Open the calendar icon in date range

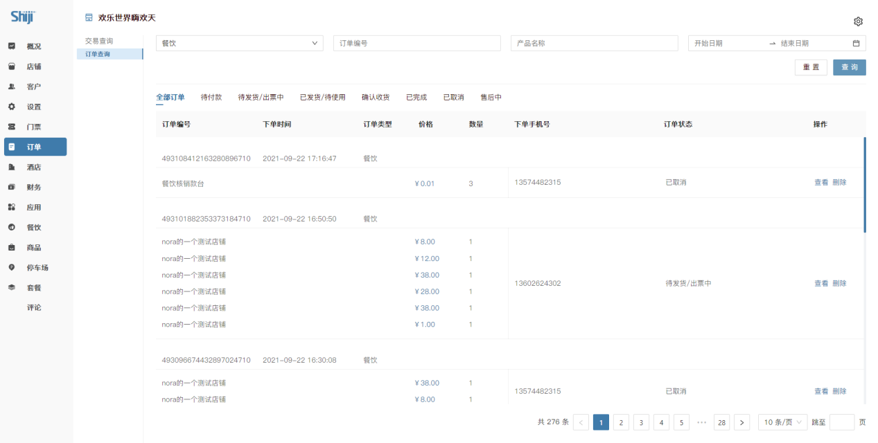pos(856,43)
